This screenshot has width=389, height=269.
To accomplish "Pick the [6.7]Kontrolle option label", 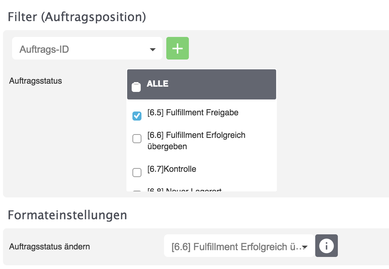I will click(x=172, y=169).
